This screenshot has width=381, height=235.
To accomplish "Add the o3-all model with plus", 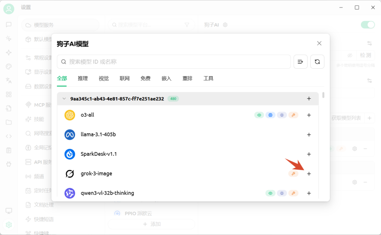I will (x=309, y=115).
